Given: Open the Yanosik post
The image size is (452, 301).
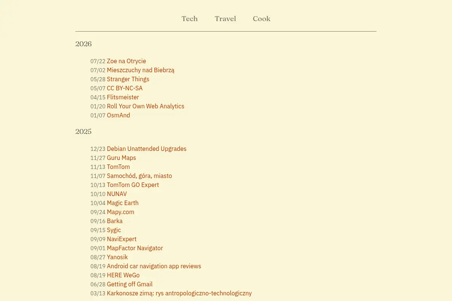Looking at the screenshot, I should click(x=117, y=257).
